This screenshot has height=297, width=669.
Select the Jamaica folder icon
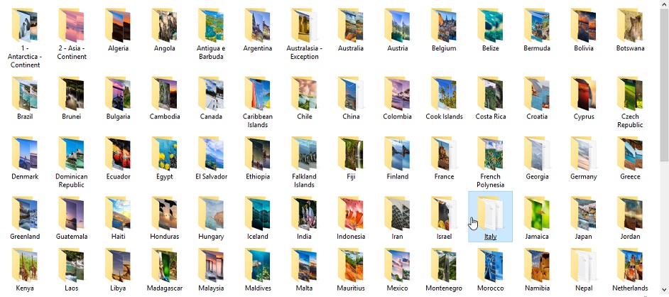[x=537, y=213]
